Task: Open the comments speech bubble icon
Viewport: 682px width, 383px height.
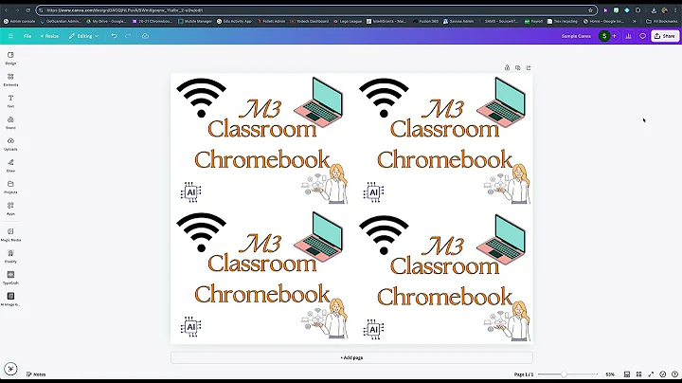Action: point(642,36)
